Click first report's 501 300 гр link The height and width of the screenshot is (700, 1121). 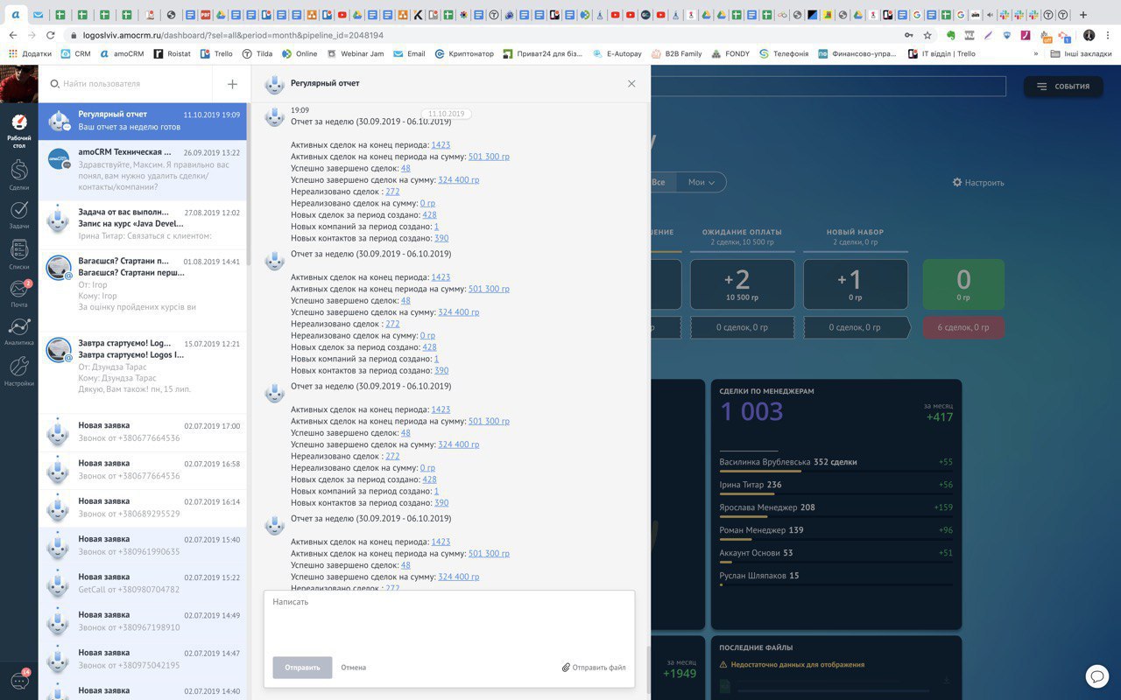[x=489, y=157]
